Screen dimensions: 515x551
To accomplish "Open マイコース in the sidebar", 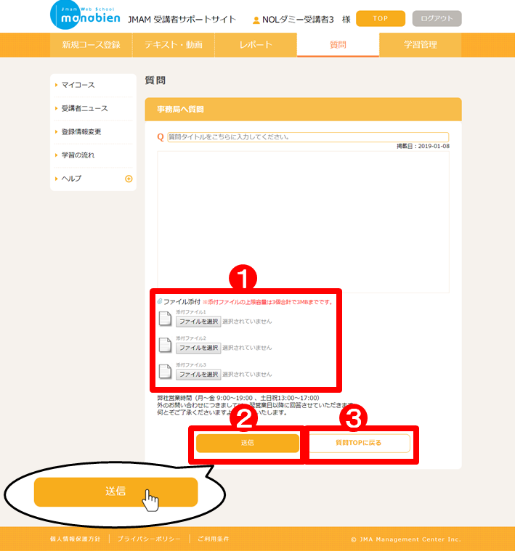I will click(78, 86).
